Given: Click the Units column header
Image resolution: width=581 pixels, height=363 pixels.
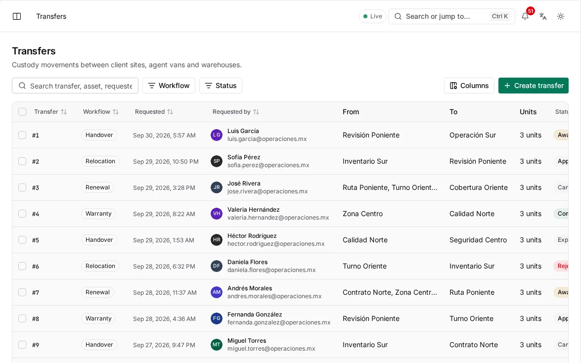Looking at the screenshot, I should (x=528, y=112).
